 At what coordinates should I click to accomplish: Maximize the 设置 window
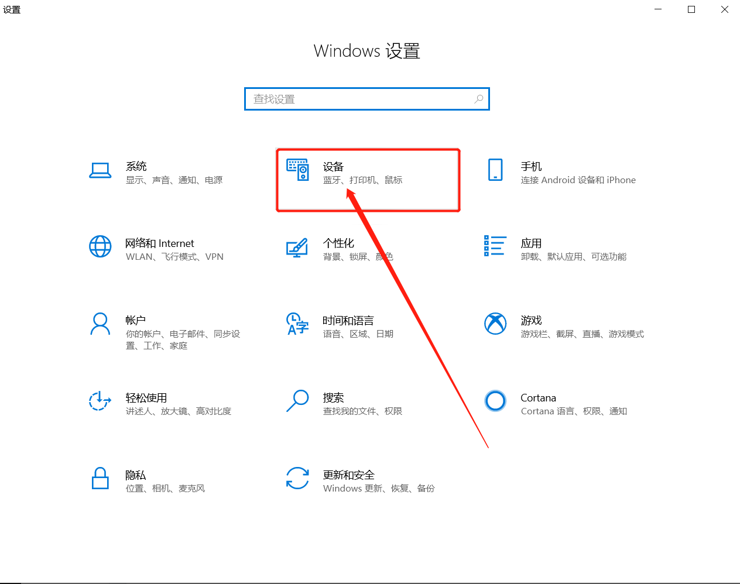691,9
